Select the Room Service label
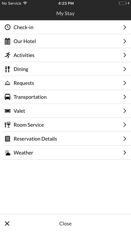This screenshot has width=131, height=233. pos(29,125)
